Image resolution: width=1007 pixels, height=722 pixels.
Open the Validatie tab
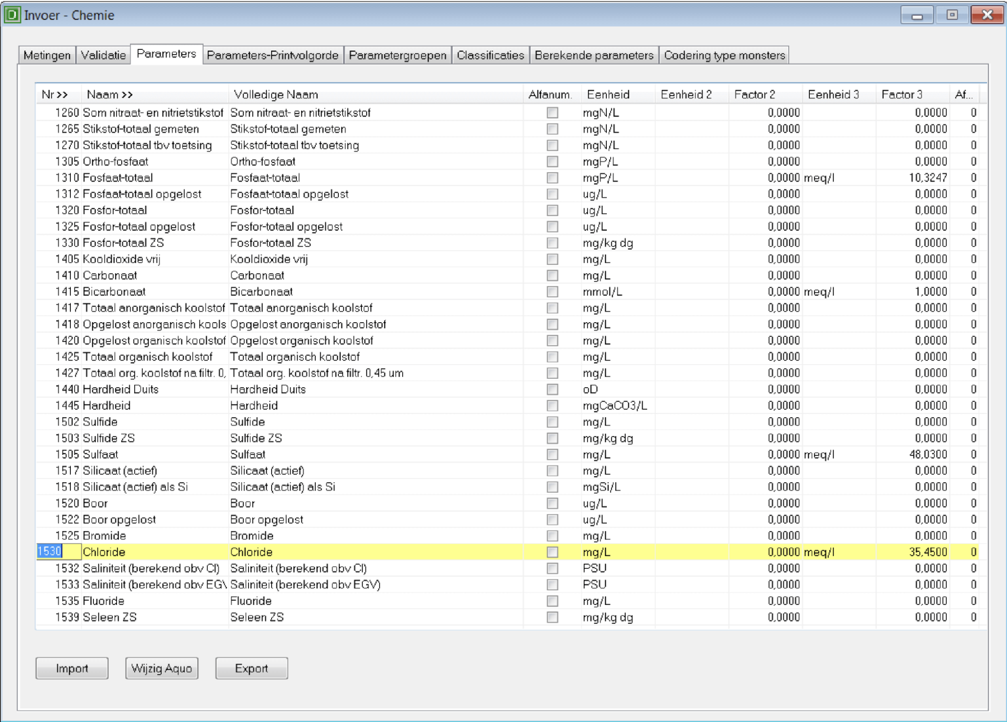point(103,55)
